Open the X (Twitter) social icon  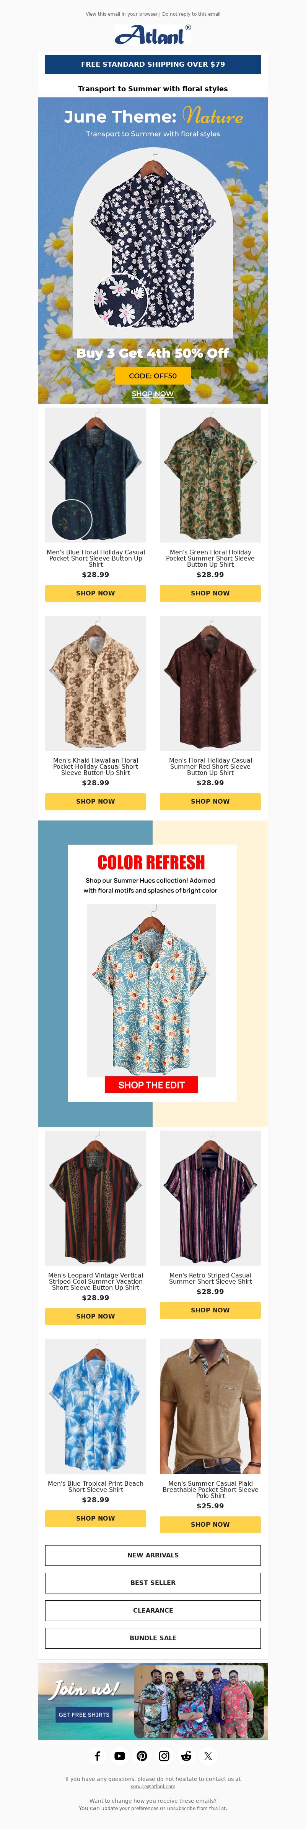[208, 1755]
